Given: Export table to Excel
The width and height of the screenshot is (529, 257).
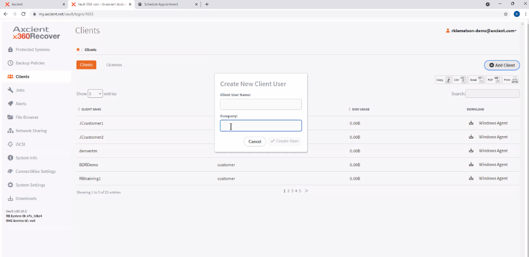Looking at the screenshot, I should 476,80.
